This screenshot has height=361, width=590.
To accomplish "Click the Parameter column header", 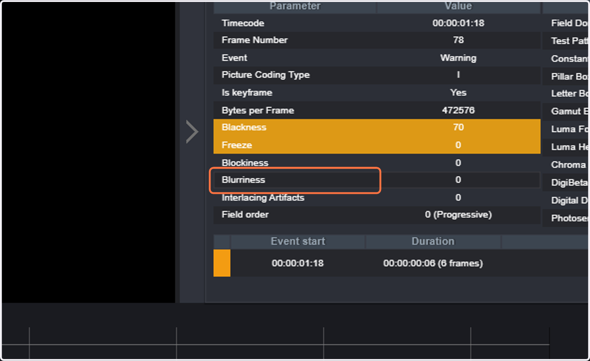I will (295, 7).
